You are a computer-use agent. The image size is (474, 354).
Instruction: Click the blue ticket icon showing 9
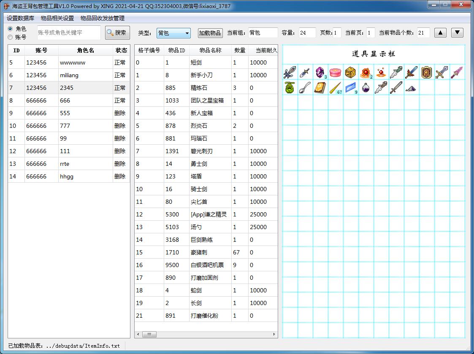point(351,88)
